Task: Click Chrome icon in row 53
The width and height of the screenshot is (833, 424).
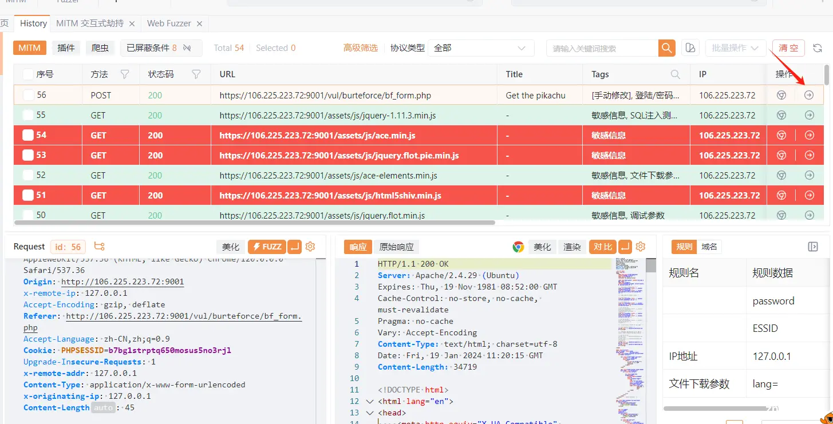Action: click(781, 155)
